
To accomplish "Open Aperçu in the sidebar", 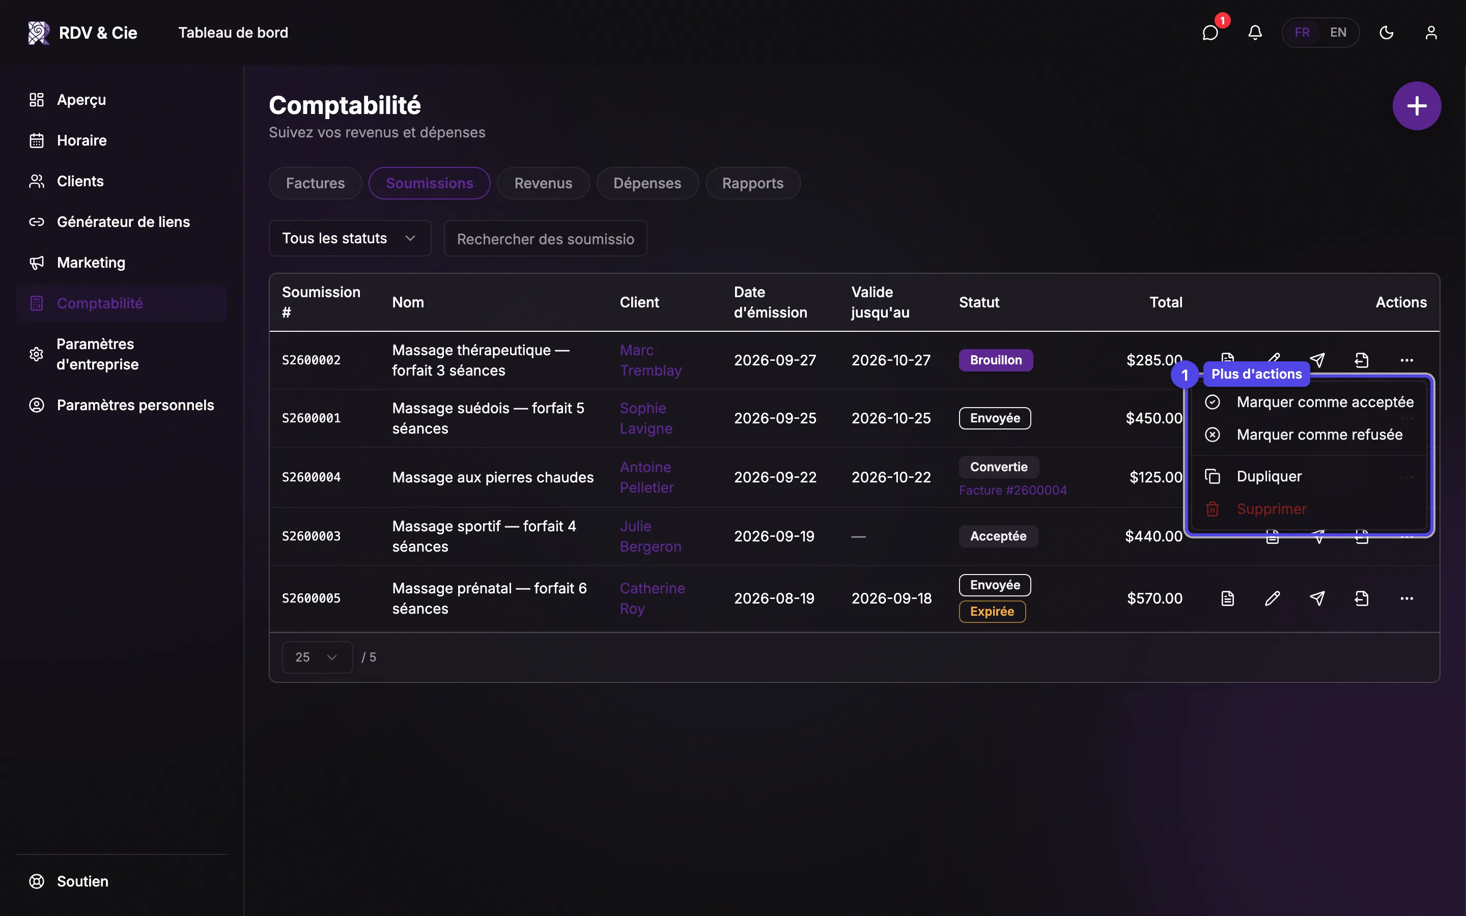I will [121, 99].
